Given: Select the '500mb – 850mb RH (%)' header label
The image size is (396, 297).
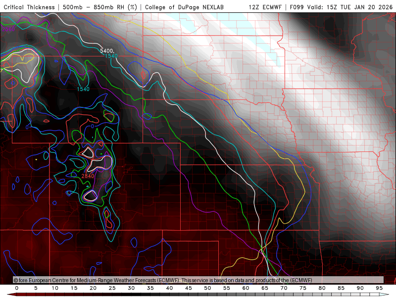Looking at the screenshot, I should pyautogui.click(x=100, y=7).
